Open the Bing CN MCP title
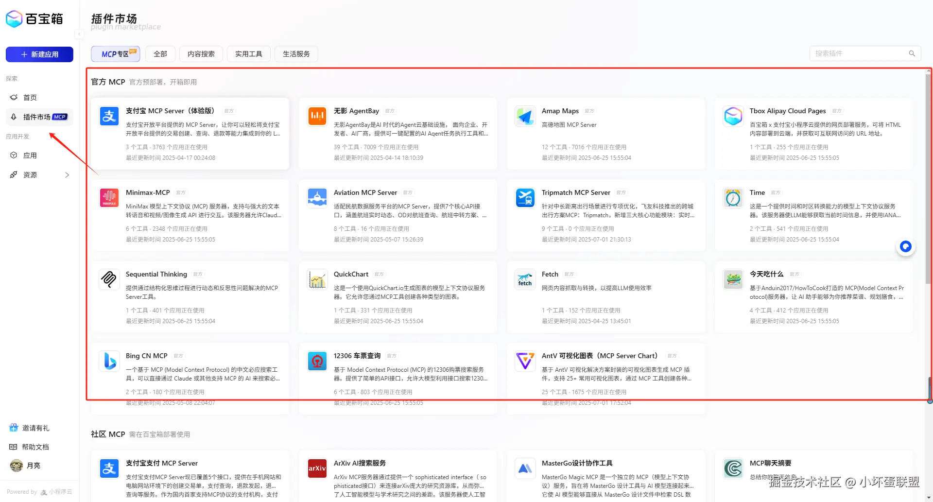Screen dimensions: 933x502 [147, 356]
